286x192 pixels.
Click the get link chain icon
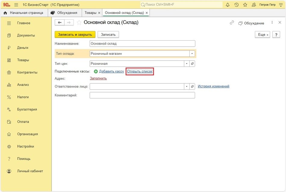click(232, 23)
